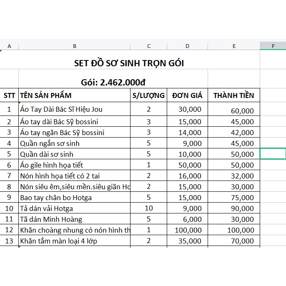Screen dimensions: 286x286
Task: Select column B header
Action: [74, 46]
